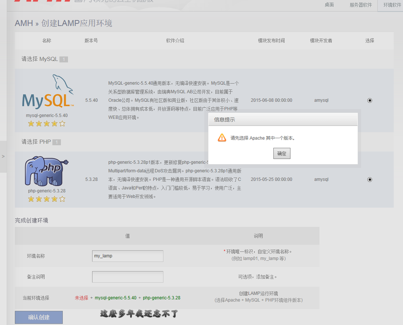This screenshot has height=325, width=403.
Task: Select the php-generic-5.3.28 radio button
Action: (370, 179)
